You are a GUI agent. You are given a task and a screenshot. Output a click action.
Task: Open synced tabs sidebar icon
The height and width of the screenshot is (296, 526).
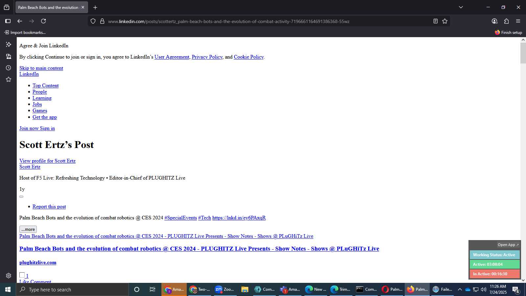coord(9,56)
